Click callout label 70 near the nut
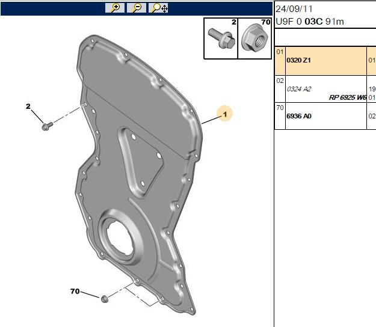The width and height of the screenshot is (376, 327). pyautogui.click(x=75, y=291)
